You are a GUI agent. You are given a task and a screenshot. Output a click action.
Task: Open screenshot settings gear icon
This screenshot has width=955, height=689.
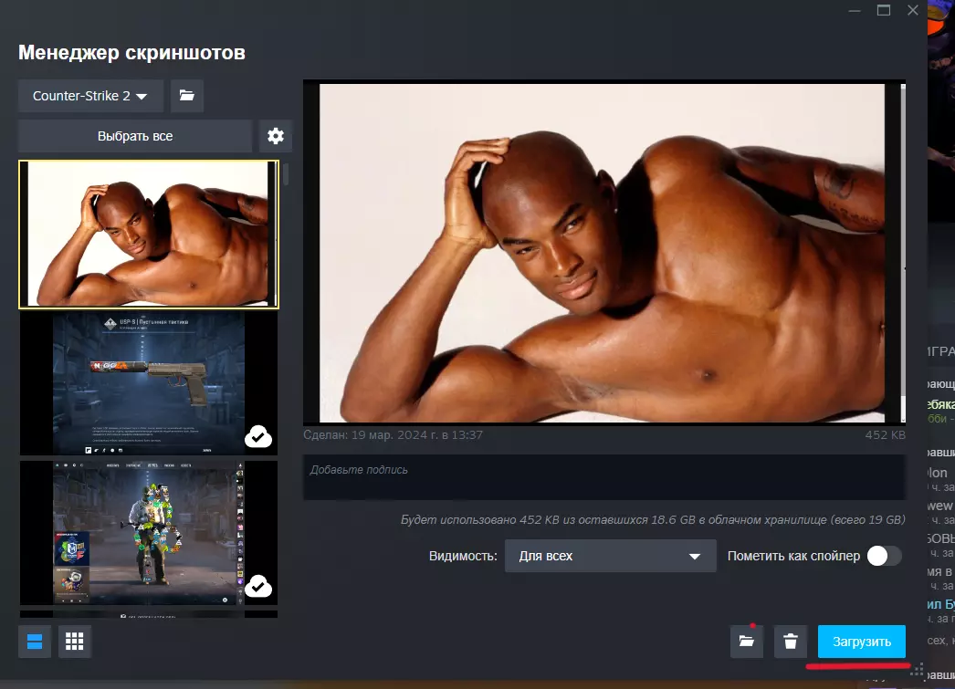point(276,136)
